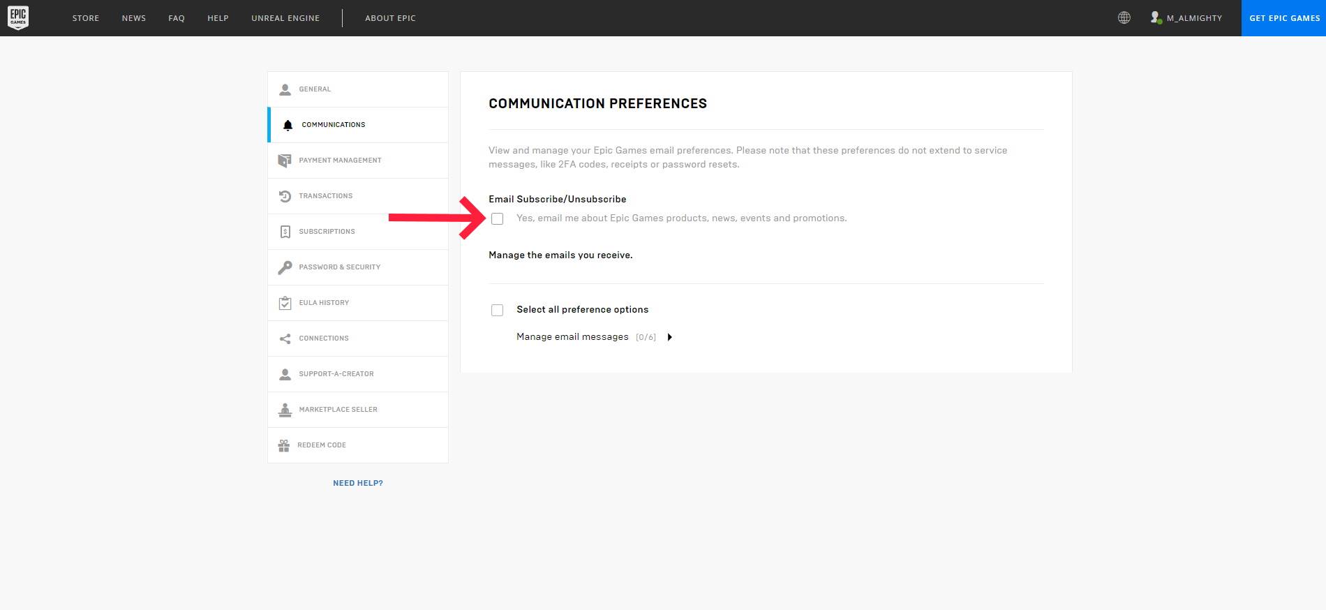Viewport: 1326px width, 610px height.
Task: Click the Transactions history icon
Action: click(285, 196)
